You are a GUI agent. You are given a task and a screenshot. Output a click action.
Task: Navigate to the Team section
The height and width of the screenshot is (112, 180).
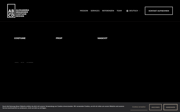point(119,11)
